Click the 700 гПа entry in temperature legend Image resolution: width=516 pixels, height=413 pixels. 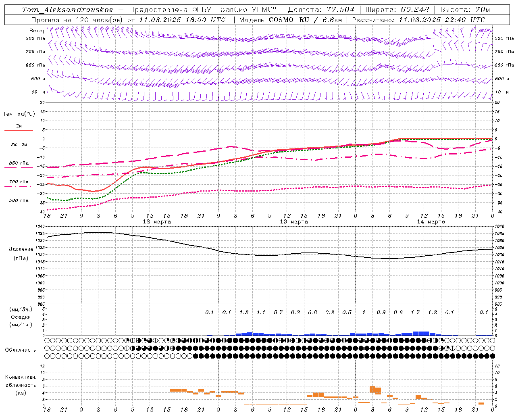coord(19,182)
